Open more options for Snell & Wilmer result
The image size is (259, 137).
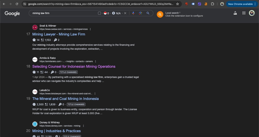[90, 29]
